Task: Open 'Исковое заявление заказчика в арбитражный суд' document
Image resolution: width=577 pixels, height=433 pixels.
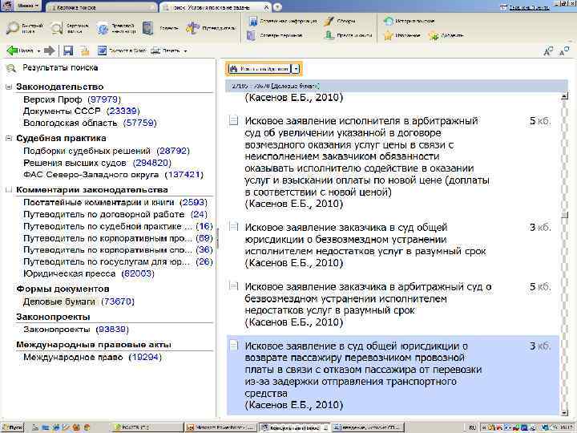Action: 368,304
